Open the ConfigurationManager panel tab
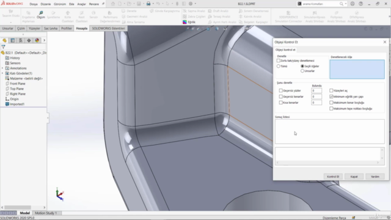Image resolution: width=391 pixels, height=220 pixels. [21, 40]
